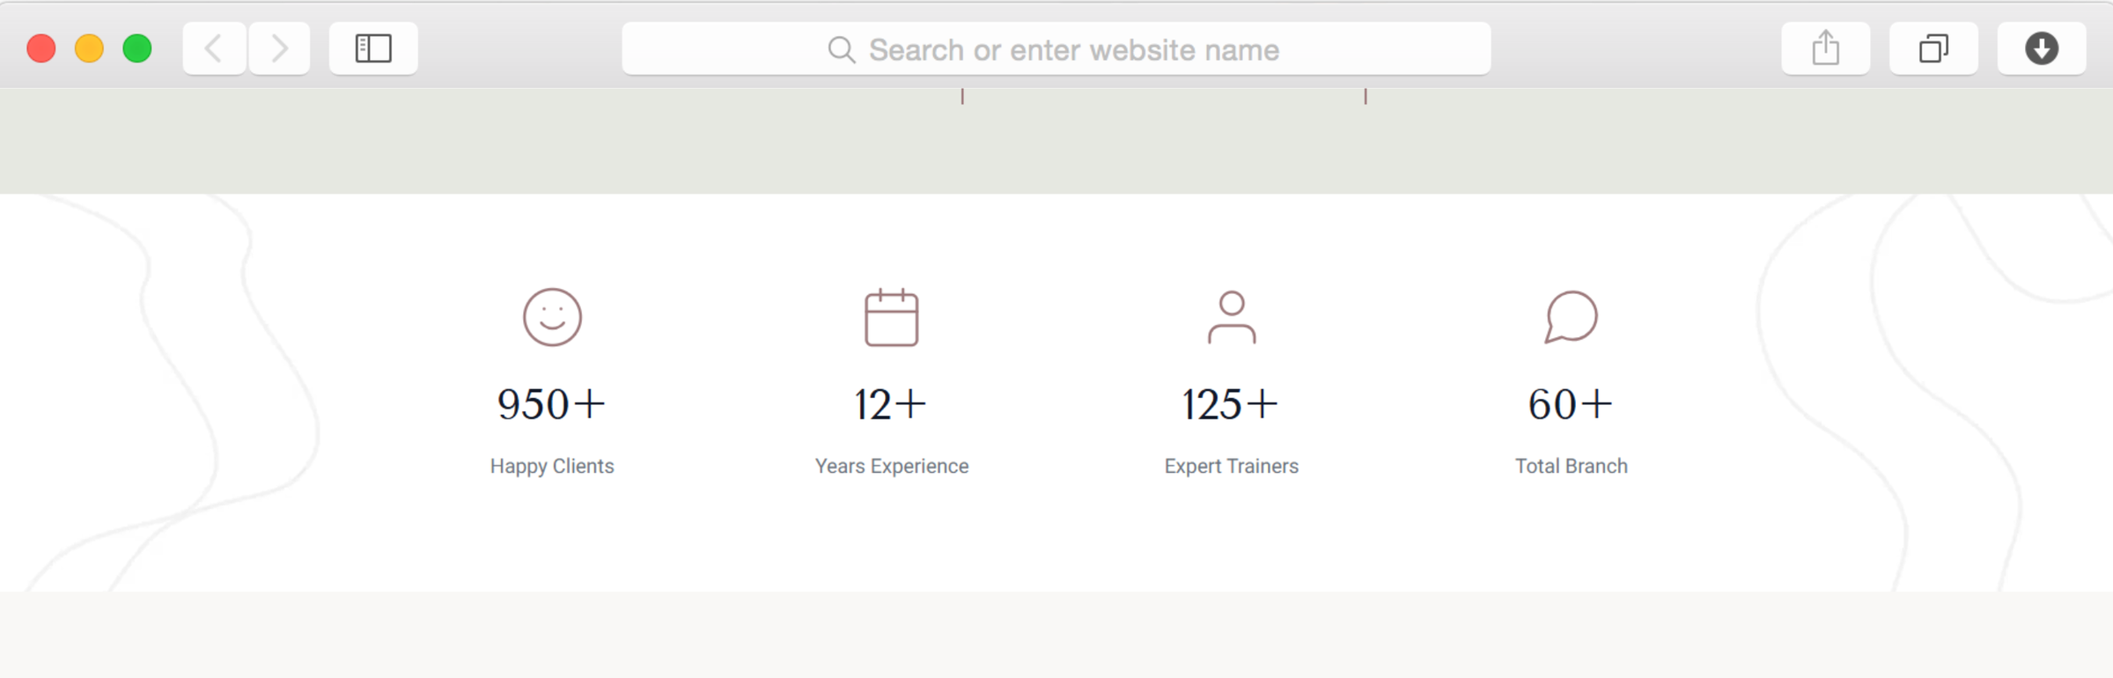
Task: Open the Share menu in toolbar
Action: click(1825, 48)
